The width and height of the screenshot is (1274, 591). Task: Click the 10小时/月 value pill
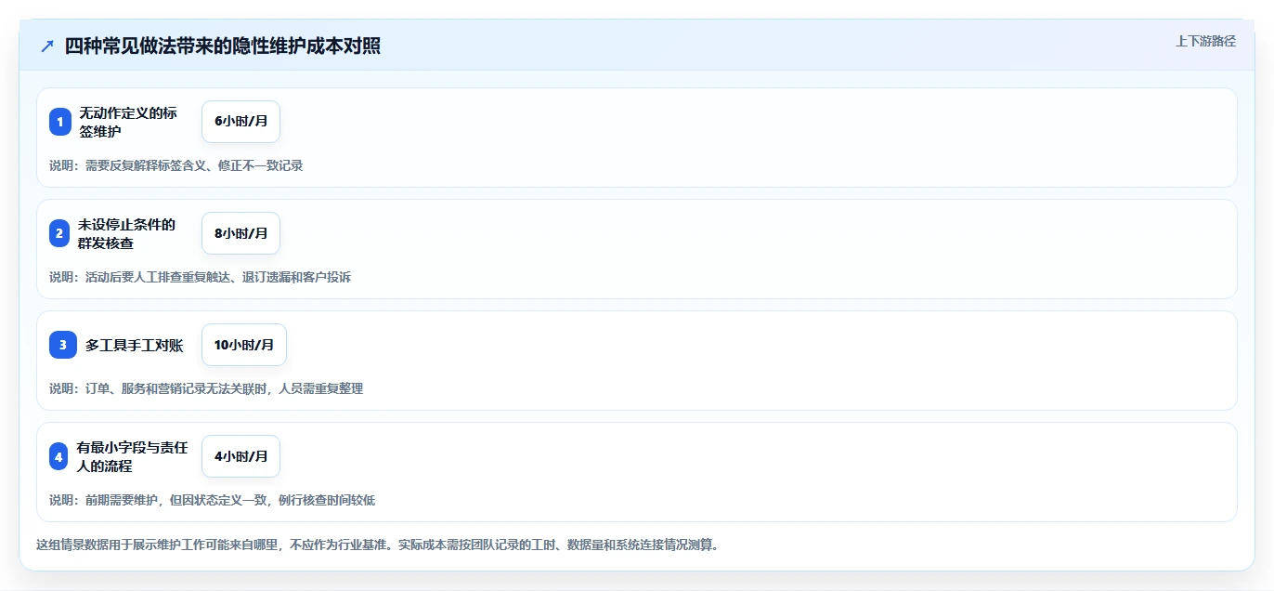[x=244, y=345]
